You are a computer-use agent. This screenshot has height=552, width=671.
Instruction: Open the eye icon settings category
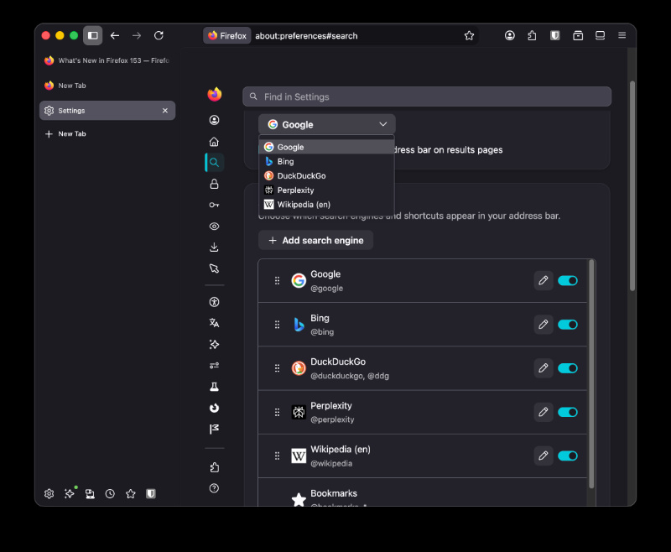point(215,227)
